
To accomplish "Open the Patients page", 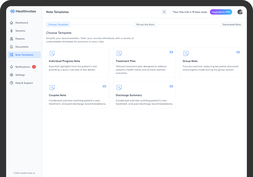I will pyautogui.click(x=20, y=39).
